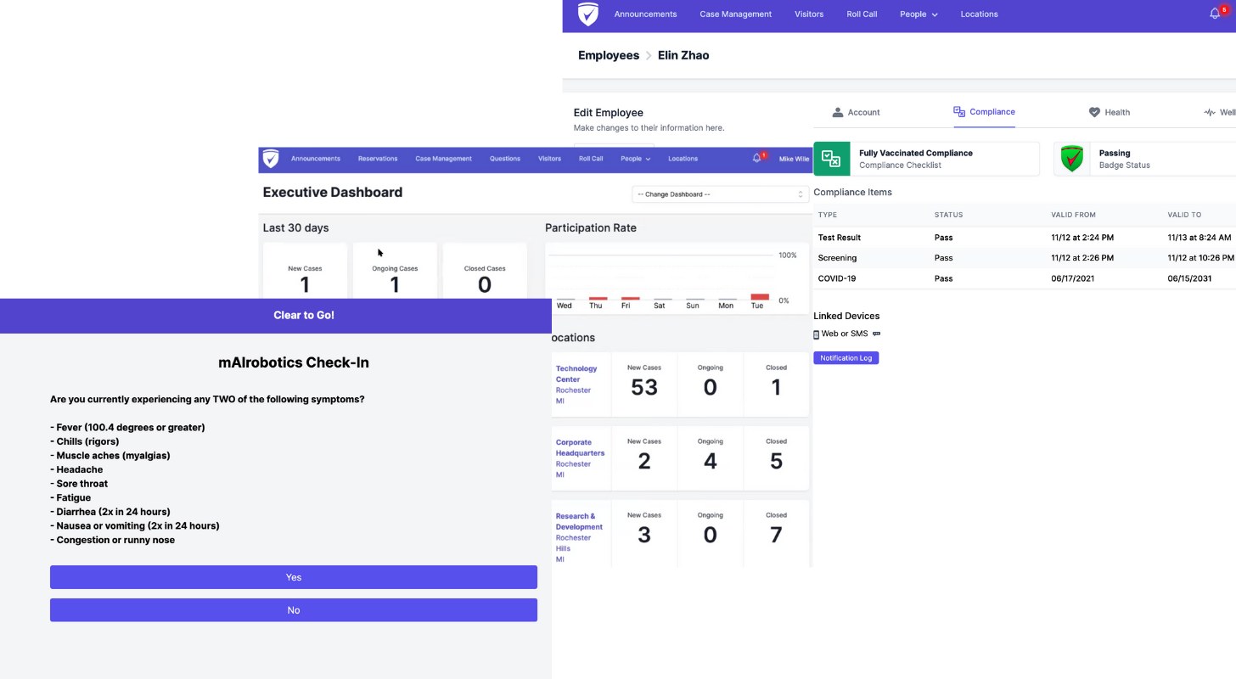Viewport: 1236px width, 679px height.
Task: Click the COVID-19 row type cell
Action: tap(838, 278)
